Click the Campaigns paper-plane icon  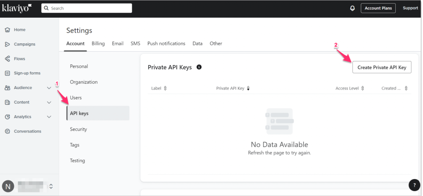[7, 44]
